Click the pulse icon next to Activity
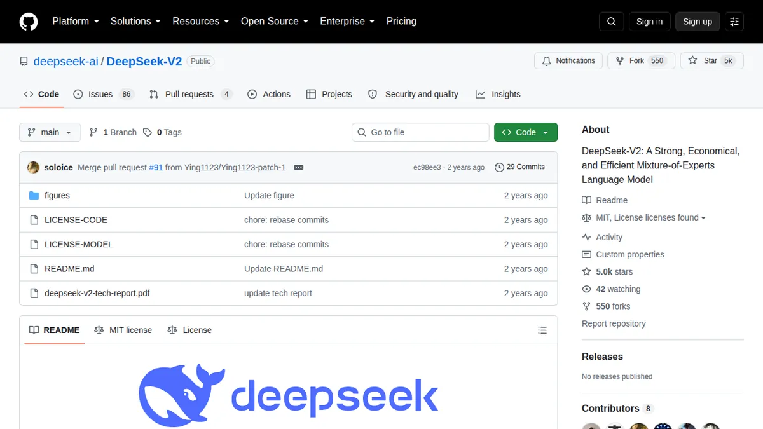Image resolution: width=763 pixels, height=429 pixels. pos(586,237)
